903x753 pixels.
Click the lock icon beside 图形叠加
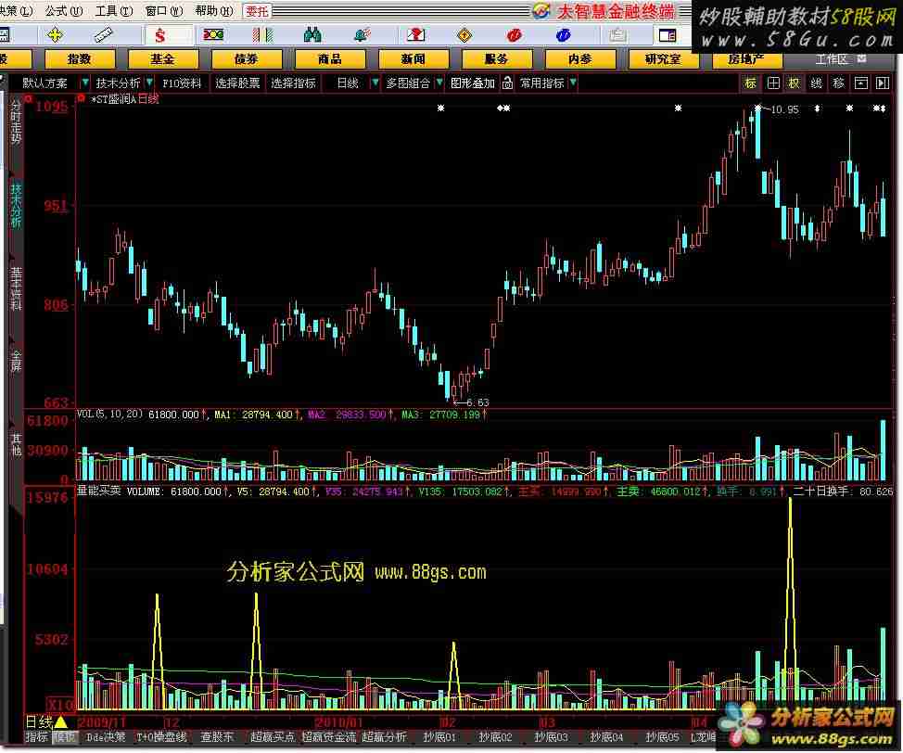coord(507,83)
